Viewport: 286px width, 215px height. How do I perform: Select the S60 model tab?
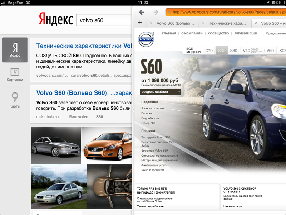222,51
